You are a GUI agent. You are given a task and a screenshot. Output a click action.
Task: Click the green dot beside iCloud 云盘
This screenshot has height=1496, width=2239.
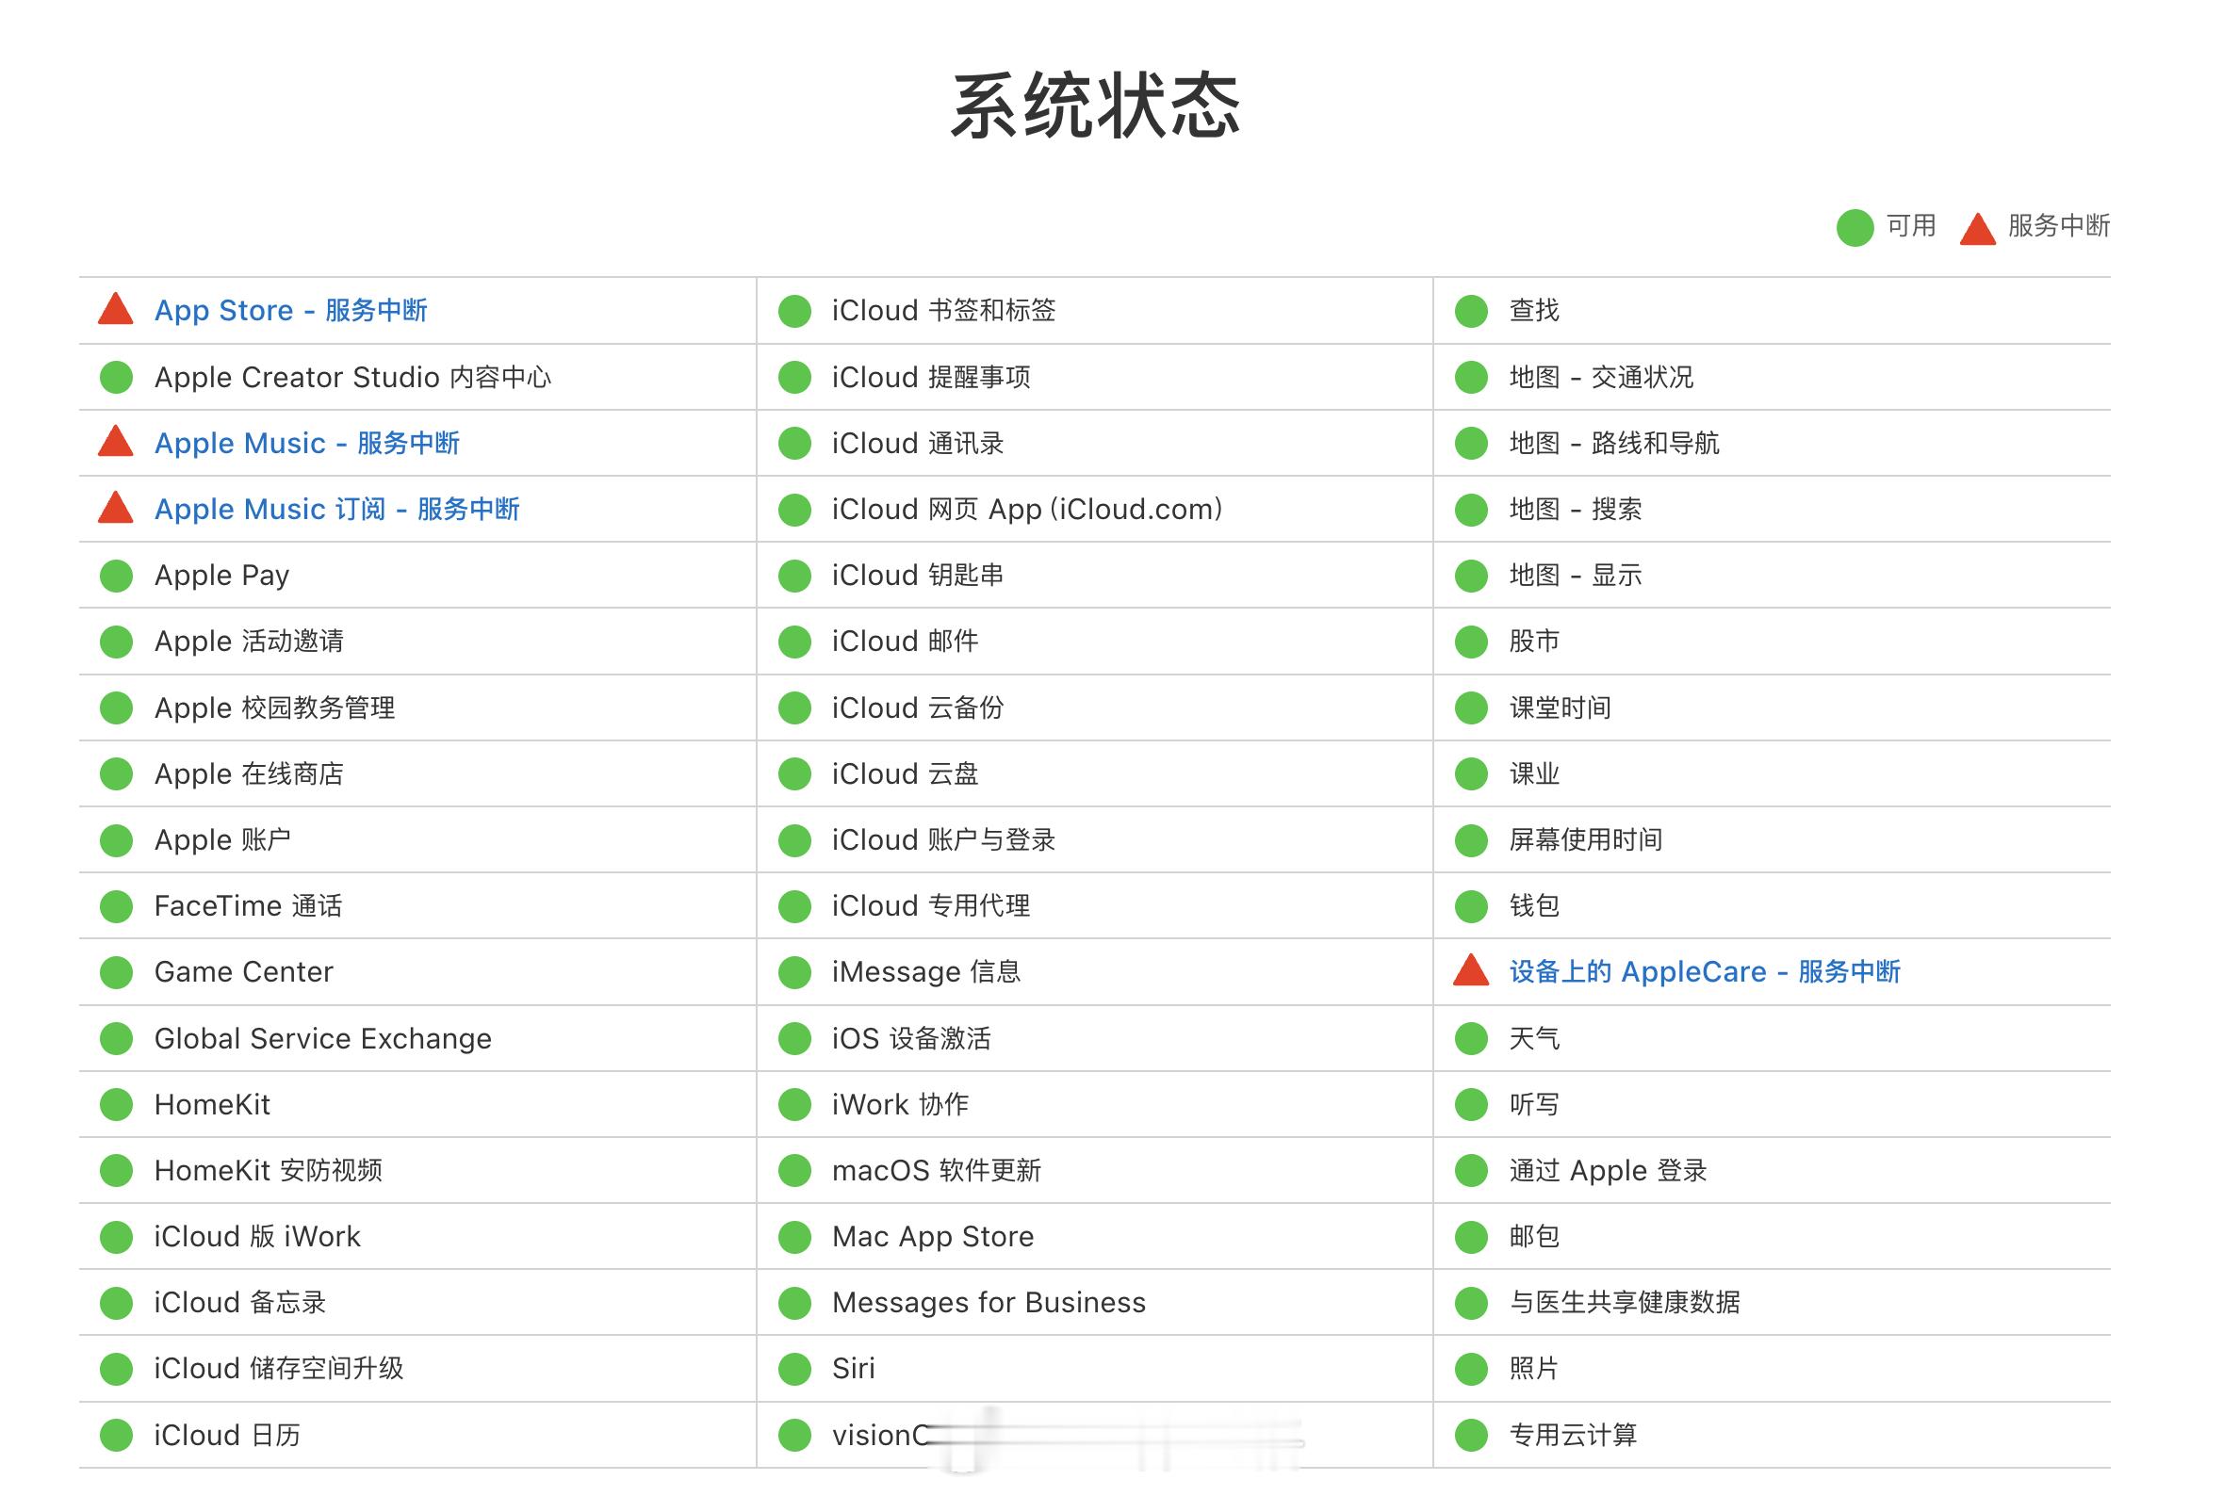click(x=794, y=773)
